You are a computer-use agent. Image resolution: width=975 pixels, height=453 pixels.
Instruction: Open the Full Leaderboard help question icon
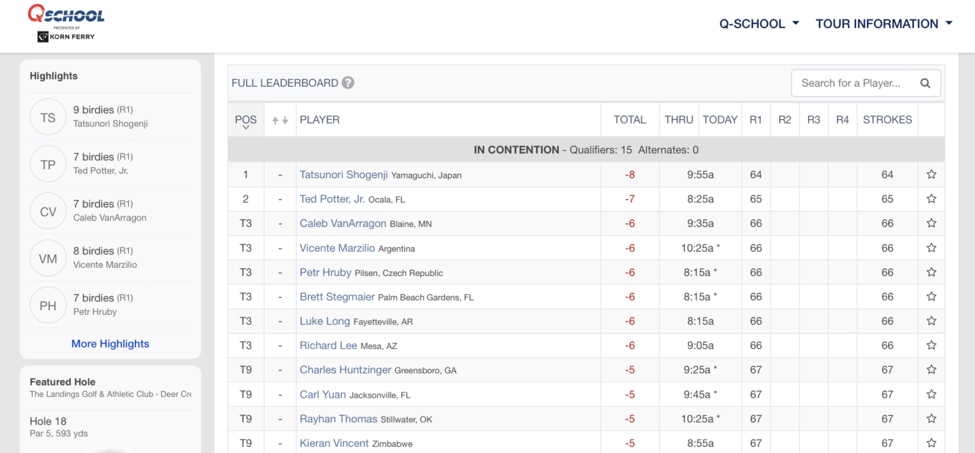point(348,83)
